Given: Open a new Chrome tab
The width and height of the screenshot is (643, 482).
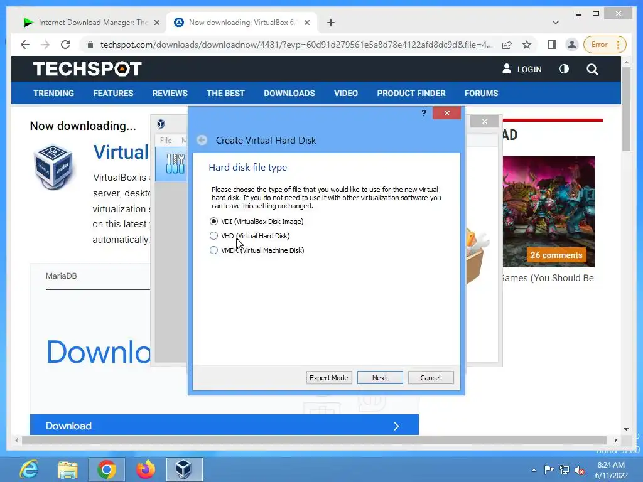Looking at the screenshot, I should [x=331, y=23].
